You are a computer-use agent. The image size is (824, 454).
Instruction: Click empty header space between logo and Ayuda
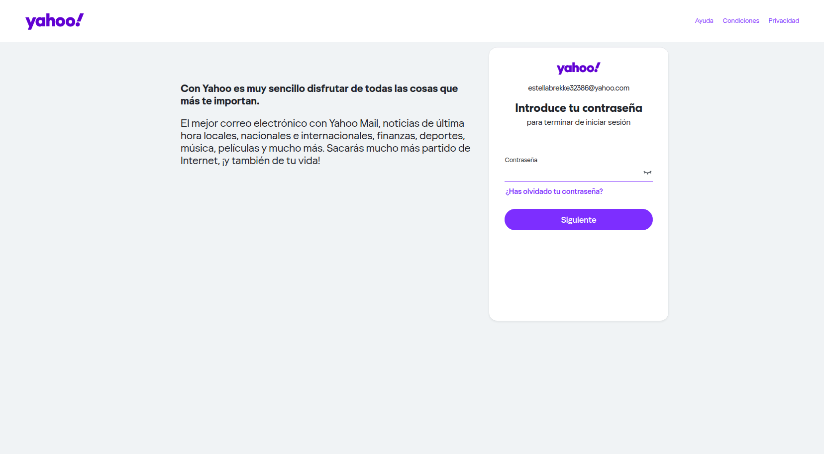click(x=388, y=21)
